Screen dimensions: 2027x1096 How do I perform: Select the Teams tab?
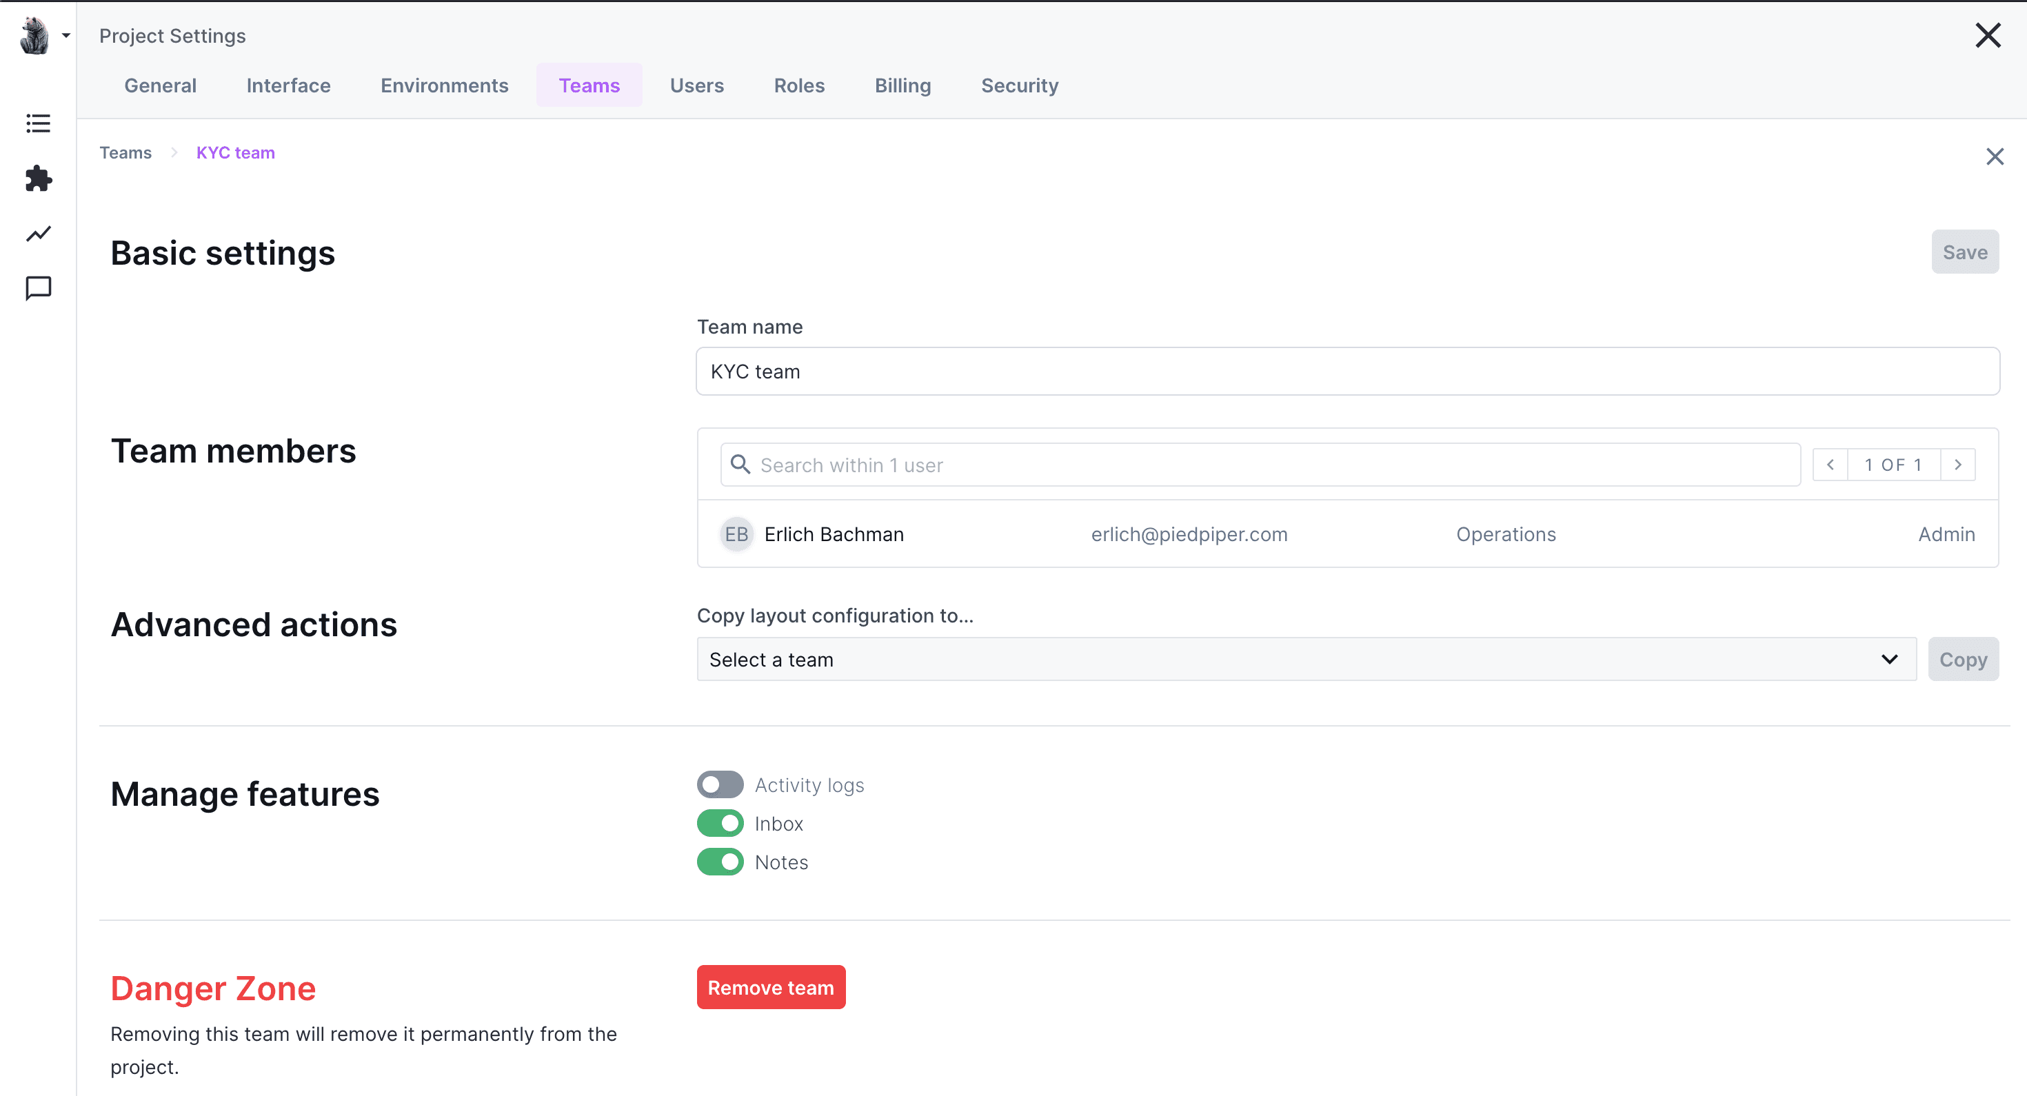click(x=589, y=85)
